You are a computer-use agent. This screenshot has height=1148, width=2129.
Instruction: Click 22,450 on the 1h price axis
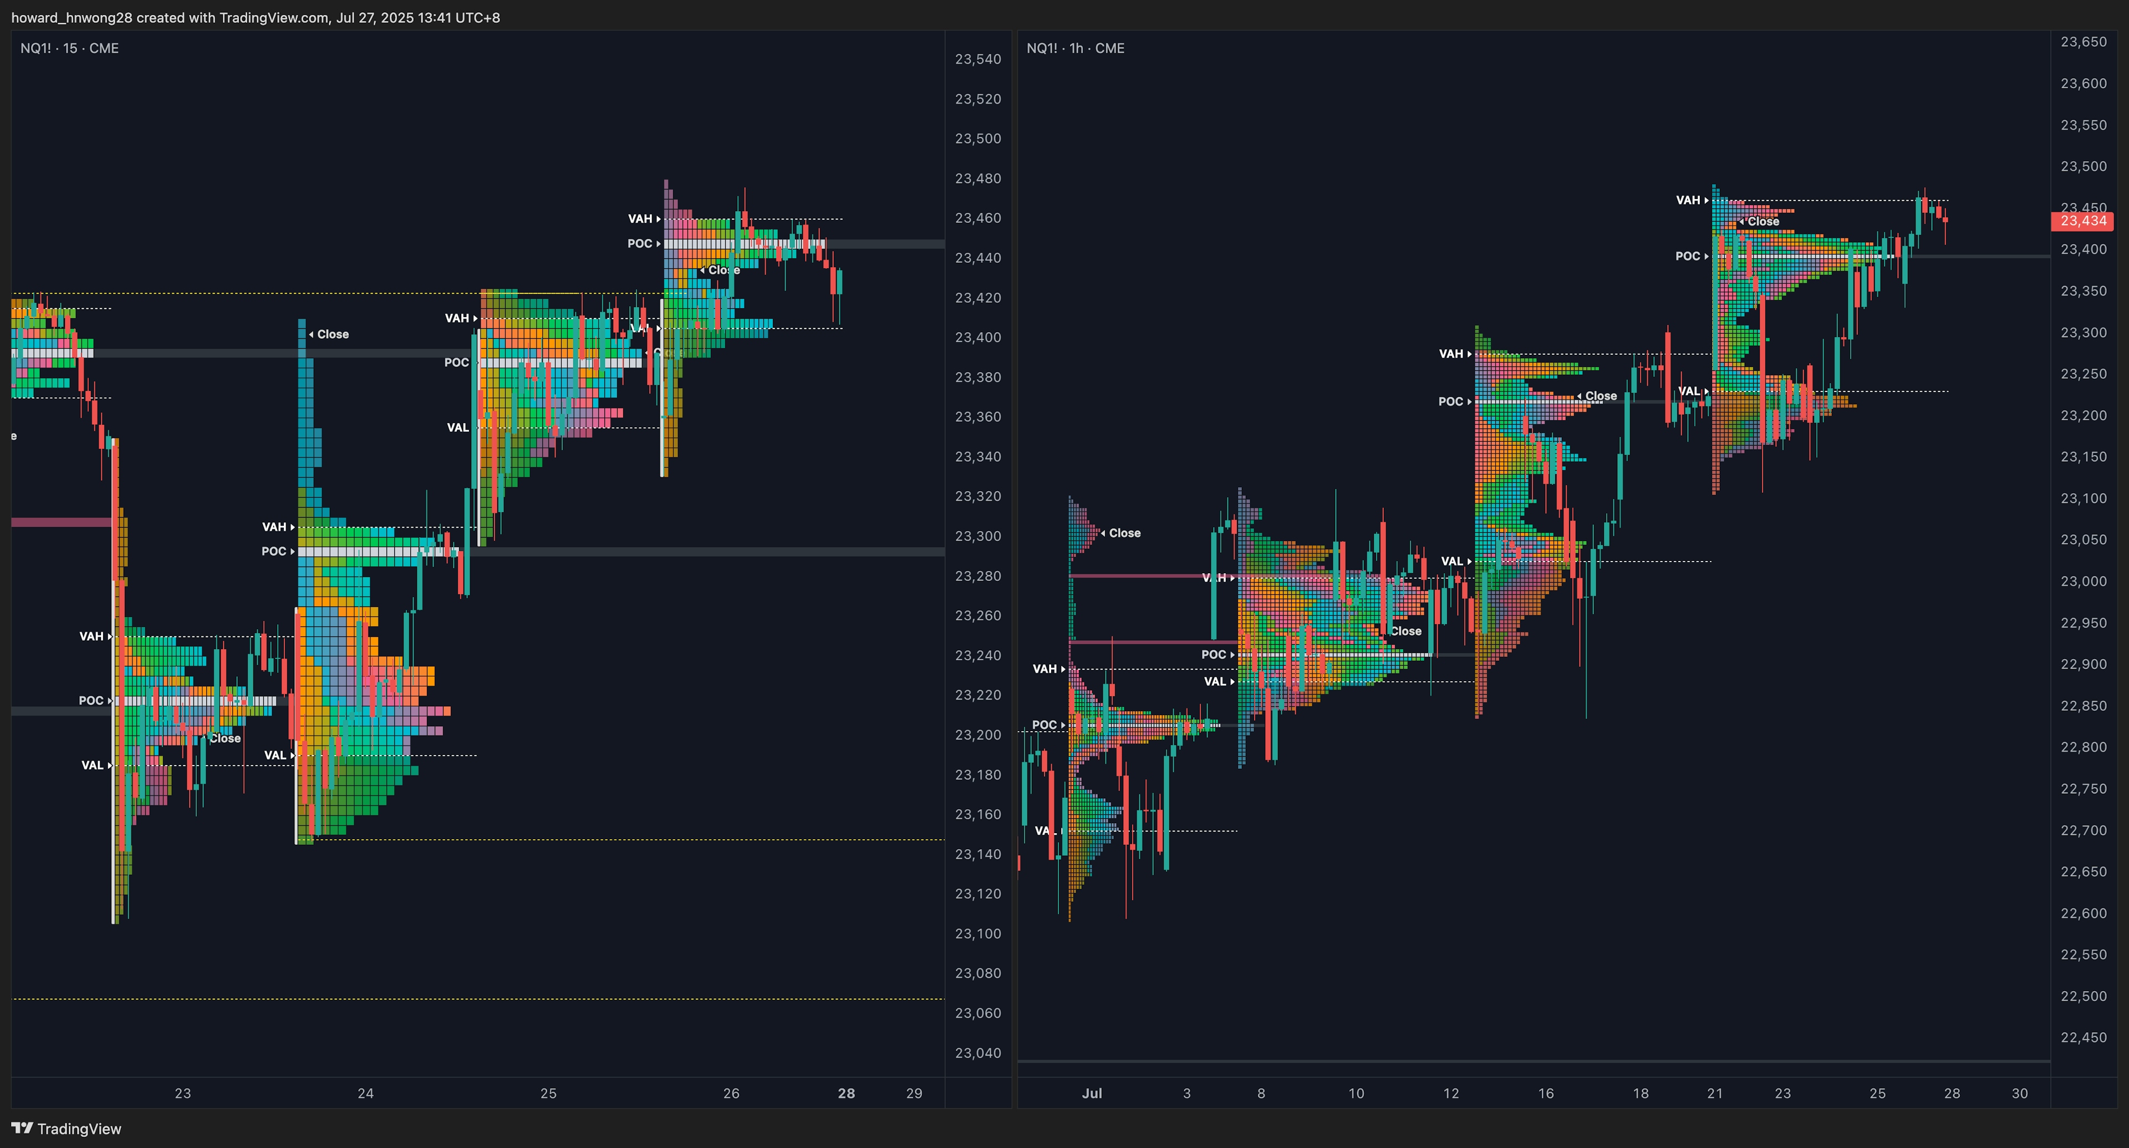click(2084, 1037)
